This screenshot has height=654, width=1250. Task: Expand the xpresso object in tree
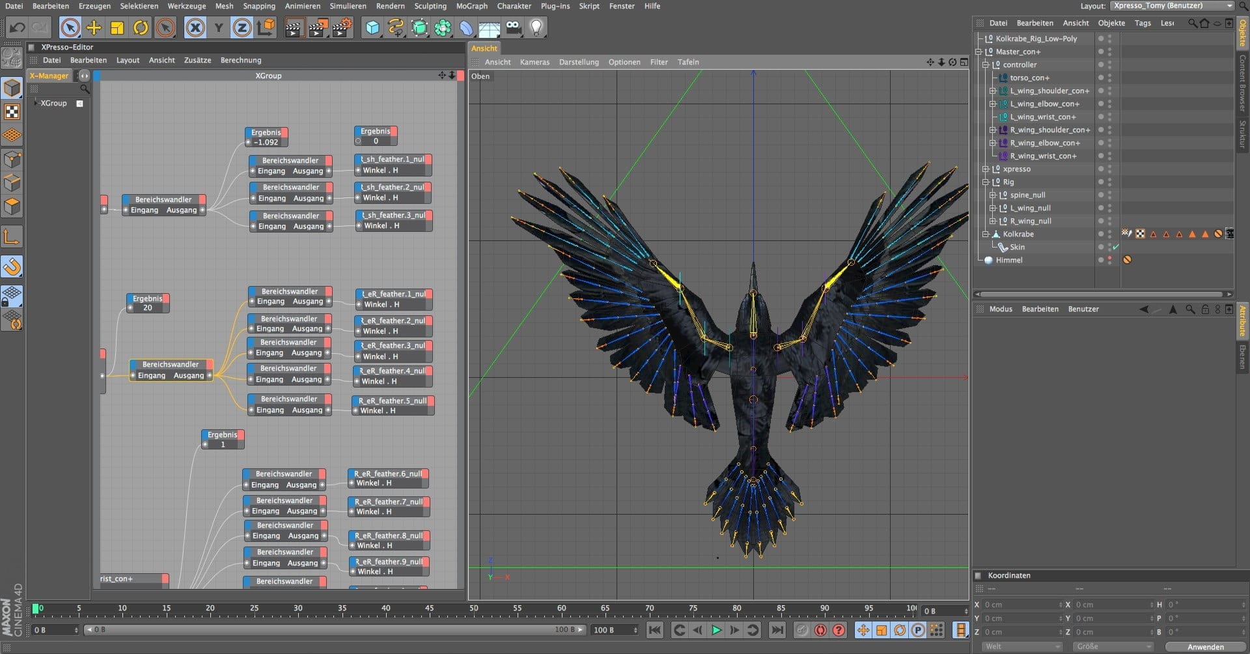(x=985, y=169)
